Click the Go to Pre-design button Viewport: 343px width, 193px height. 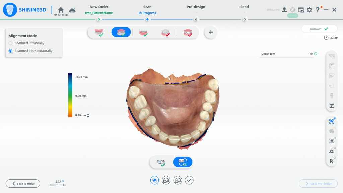point(318,184)
